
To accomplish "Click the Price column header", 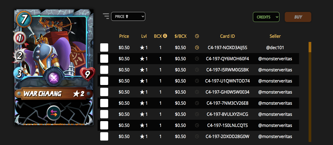I will pyautogui.click(x=124, y=36).
